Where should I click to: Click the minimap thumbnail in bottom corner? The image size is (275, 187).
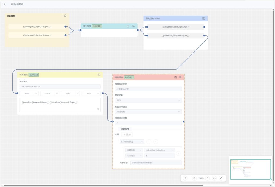pos(250,169)
